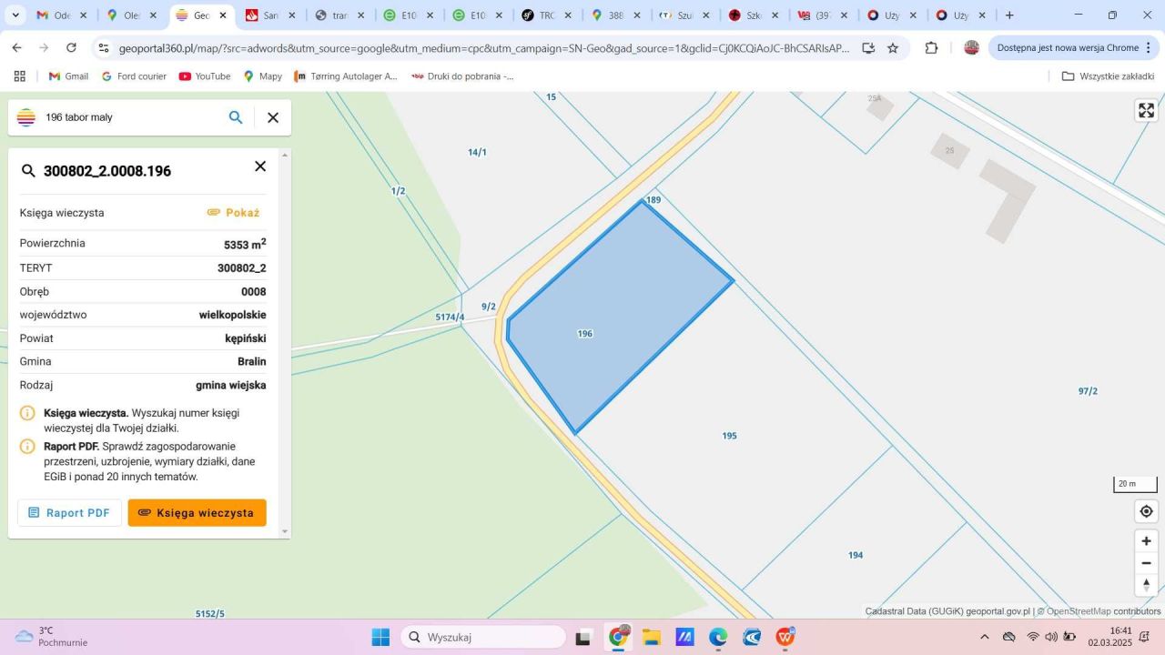Open the Chrome extensions puzzle icon
The height and width of the screenshot is (655, 1165).
coord(931,47)
